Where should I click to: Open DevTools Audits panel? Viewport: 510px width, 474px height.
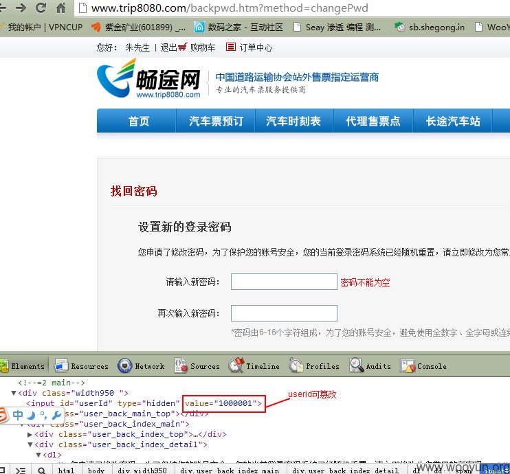pyautogui.click(x=370, y=366)
